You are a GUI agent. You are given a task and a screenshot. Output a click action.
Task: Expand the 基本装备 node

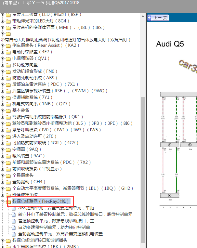(x=2, y=111)
